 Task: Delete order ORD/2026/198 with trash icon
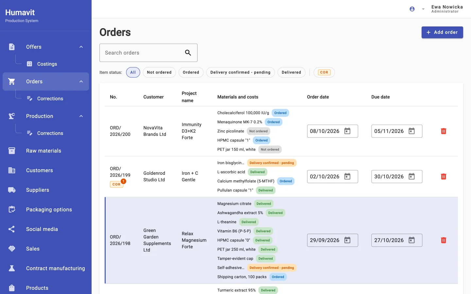click(444, 240)
